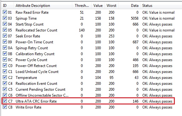
Task: Select Ultra ATA CRC Error Rate name
Action: (36, 101)
